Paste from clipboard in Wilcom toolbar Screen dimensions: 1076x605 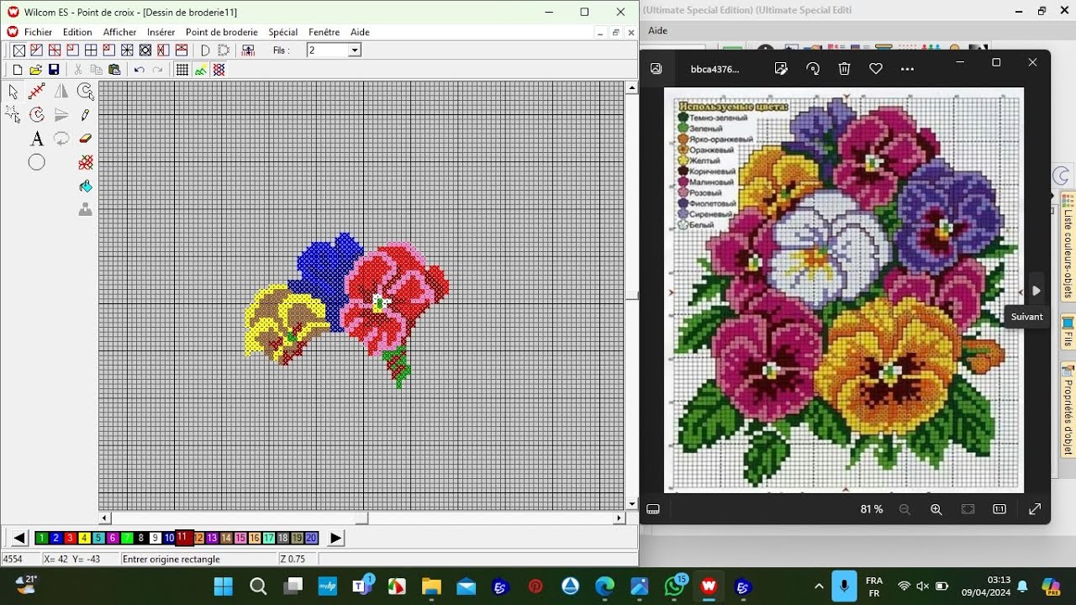point(114,70)
